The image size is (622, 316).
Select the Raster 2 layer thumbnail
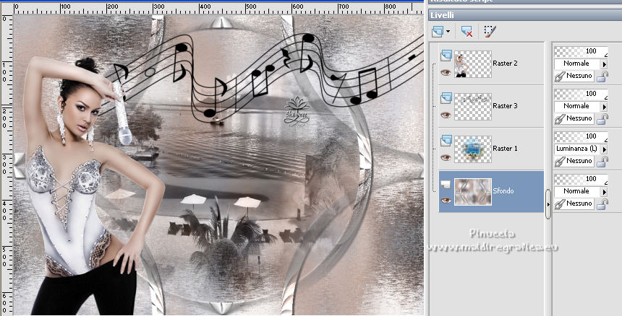coord(473,63)
